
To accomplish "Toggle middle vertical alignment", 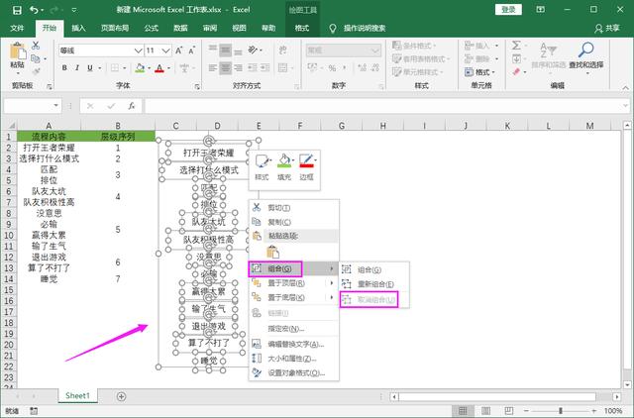I will tap(225, 51).
